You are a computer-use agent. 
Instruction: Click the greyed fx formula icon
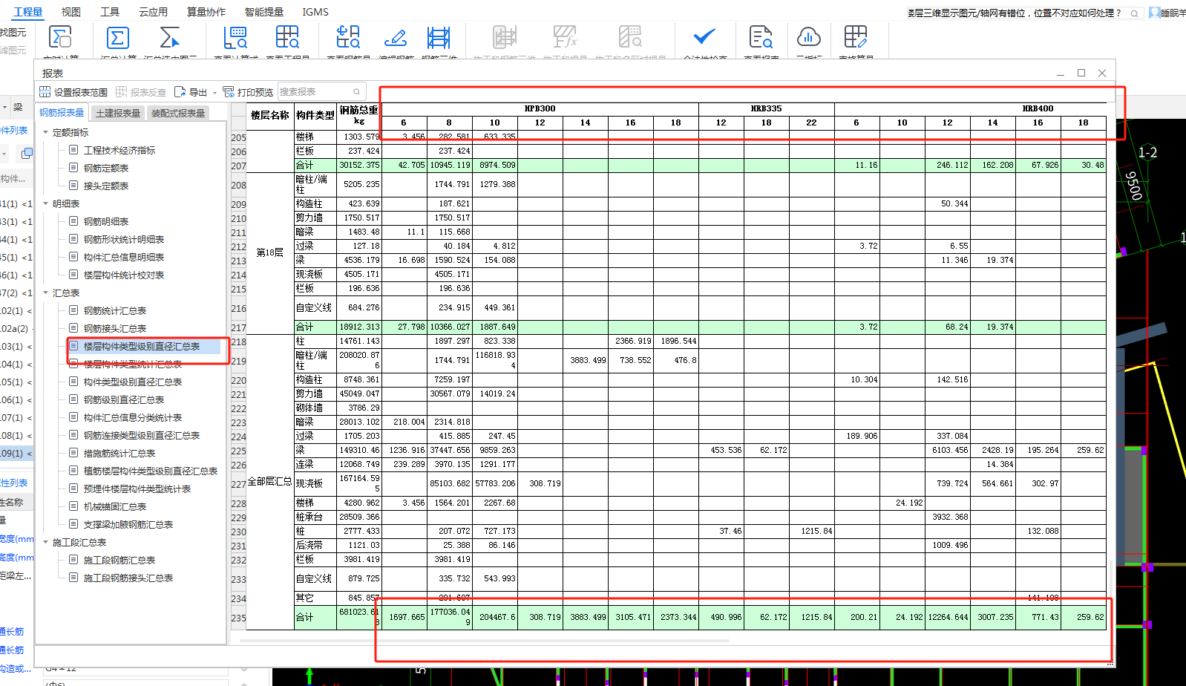point(565,38)
